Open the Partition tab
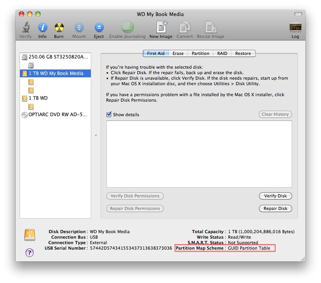 [200, 53]
